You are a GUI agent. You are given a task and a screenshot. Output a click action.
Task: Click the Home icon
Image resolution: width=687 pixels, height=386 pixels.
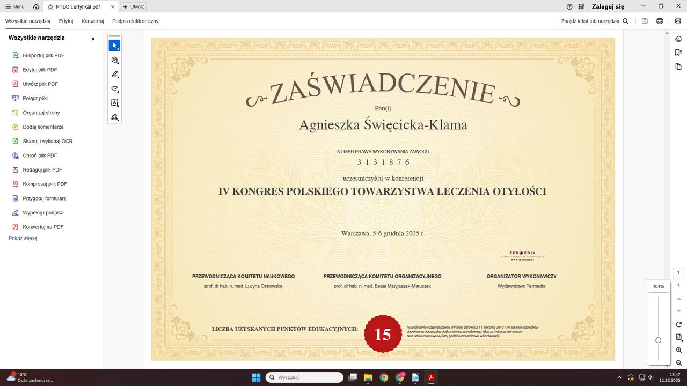36,7
